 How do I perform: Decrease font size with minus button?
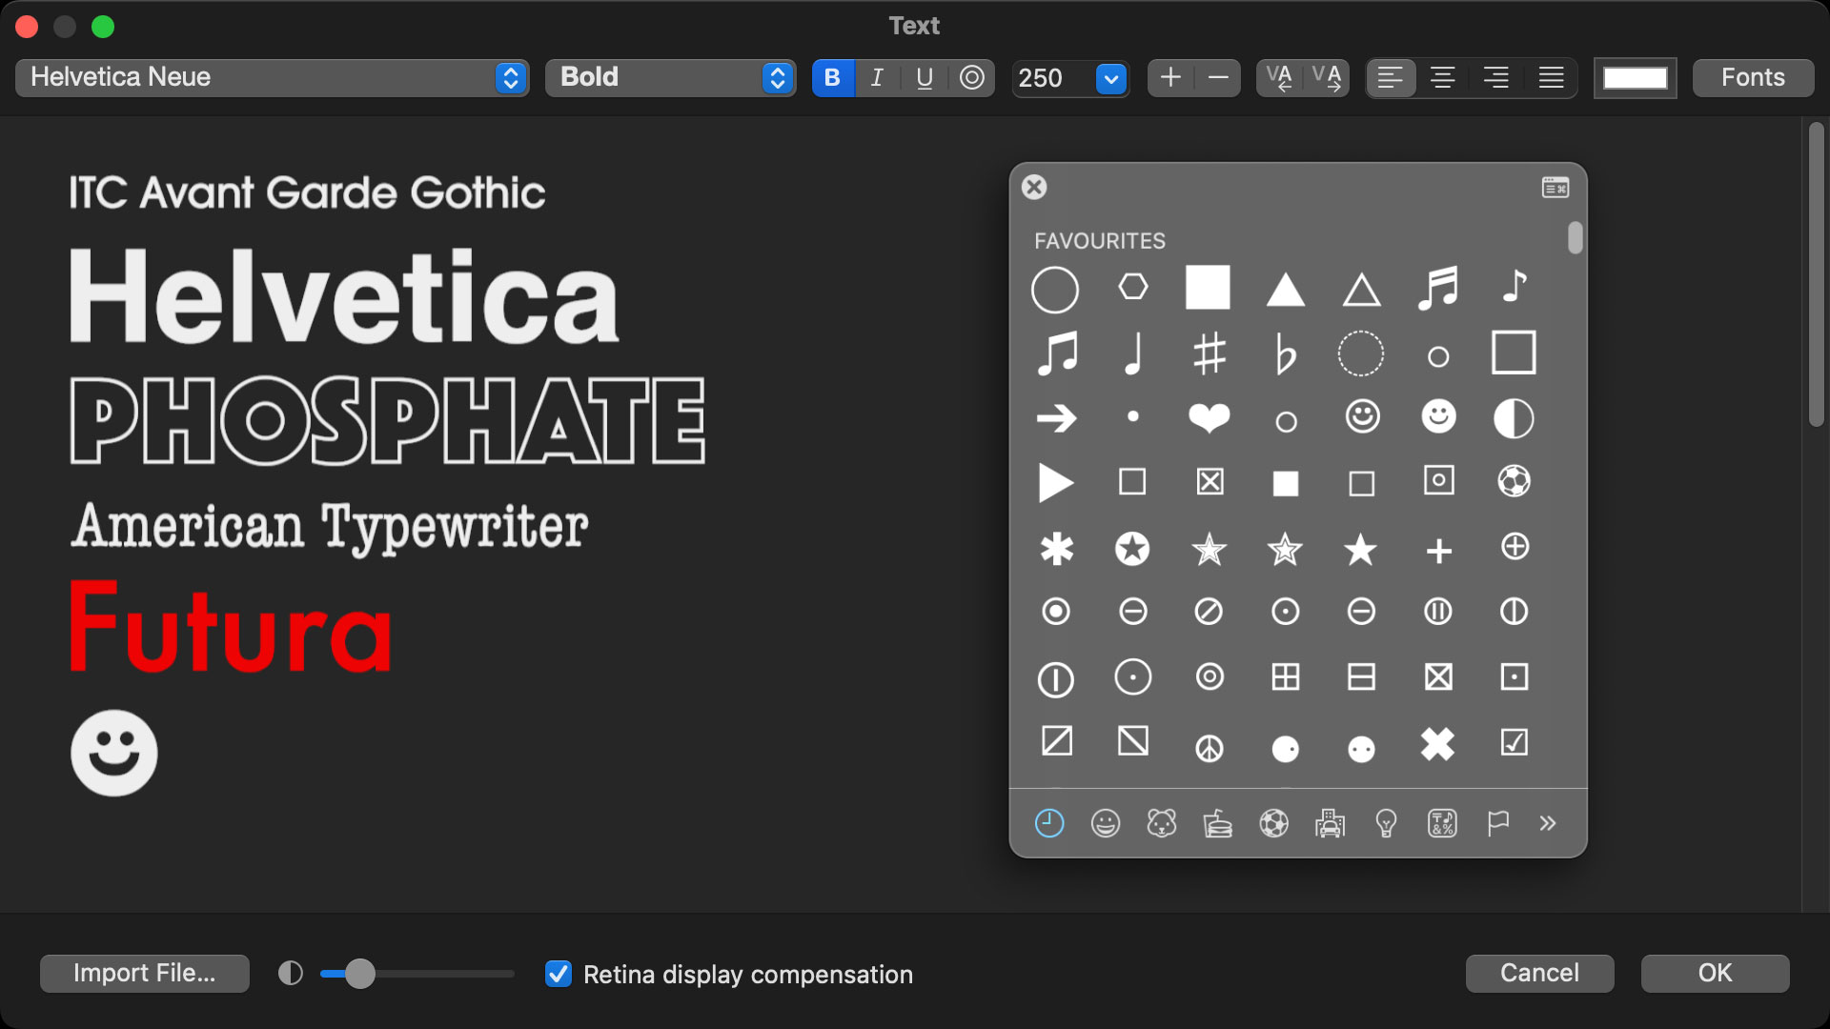(1217, 77)
